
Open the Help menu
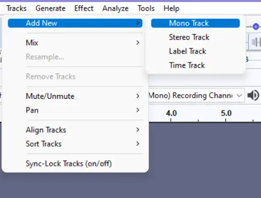click(171, 8)
